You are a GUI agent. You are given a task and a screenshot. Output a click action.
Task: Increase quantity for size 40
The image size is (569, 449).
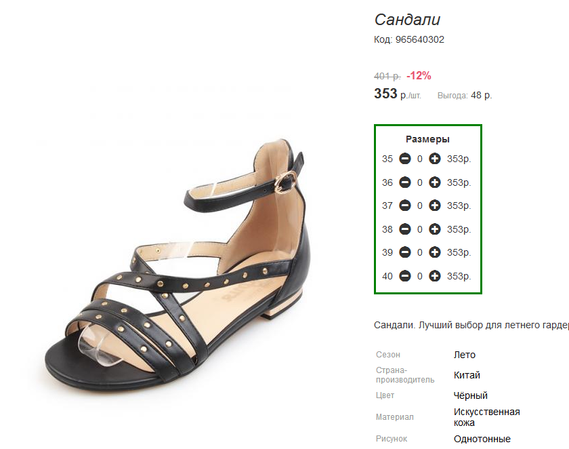[434, 276]
